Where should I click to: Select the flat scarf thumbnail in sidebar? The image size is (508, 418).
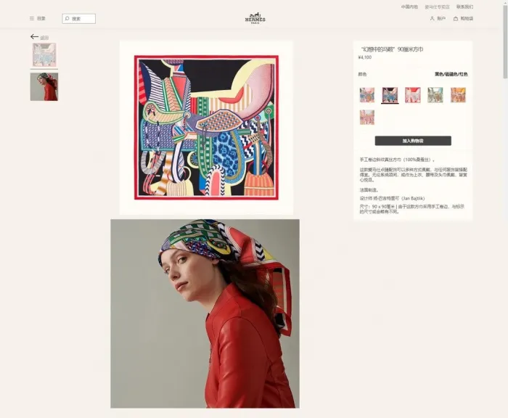pos(44,54)
